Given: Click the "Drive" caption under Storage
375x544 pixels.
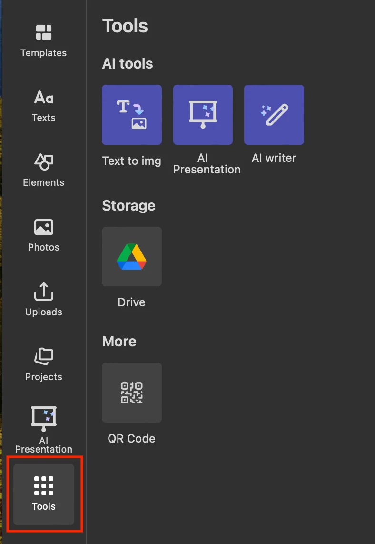Looking at the screenshot, I should (132, 302).
